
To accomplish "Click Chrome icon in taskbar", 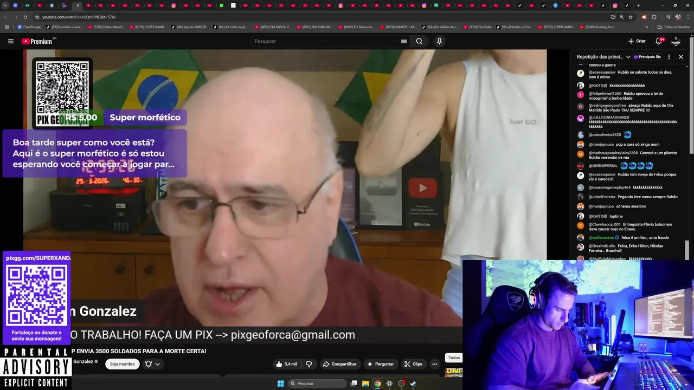I will pyautogui.click(x=377, y=383).
